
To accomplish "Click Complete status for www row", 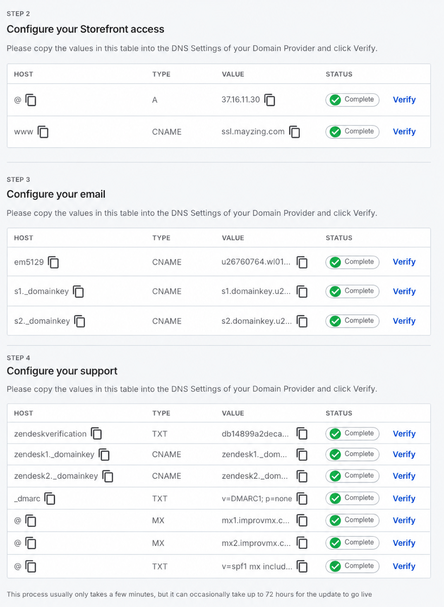I will pyautogui.click(x=352, y=132).
